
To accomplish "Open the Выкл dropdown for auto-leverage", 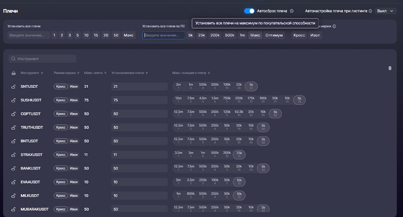I will [385, 11].
